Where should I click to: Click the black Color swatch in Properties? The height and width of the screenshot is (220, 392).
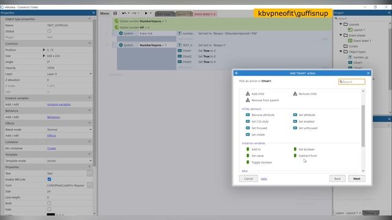[51, 215]
